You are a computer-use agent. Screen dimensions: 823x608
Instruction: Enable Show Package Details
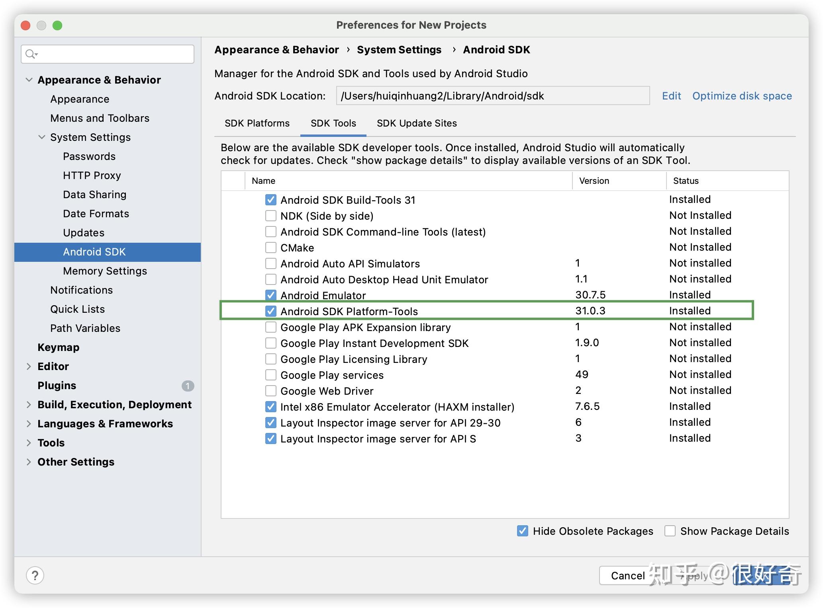(670, 531)
